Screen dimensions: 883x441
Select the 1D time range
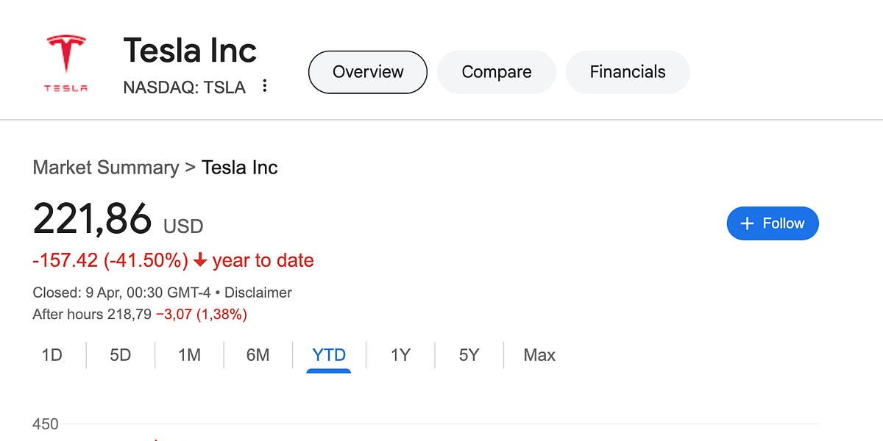[52, 356]
